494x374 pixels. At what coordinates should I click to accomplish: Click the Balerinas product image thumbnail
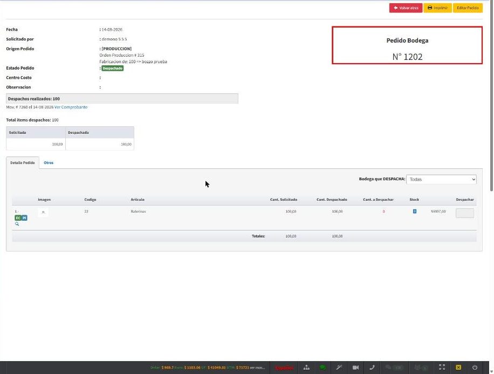click(x=43, y=212)
